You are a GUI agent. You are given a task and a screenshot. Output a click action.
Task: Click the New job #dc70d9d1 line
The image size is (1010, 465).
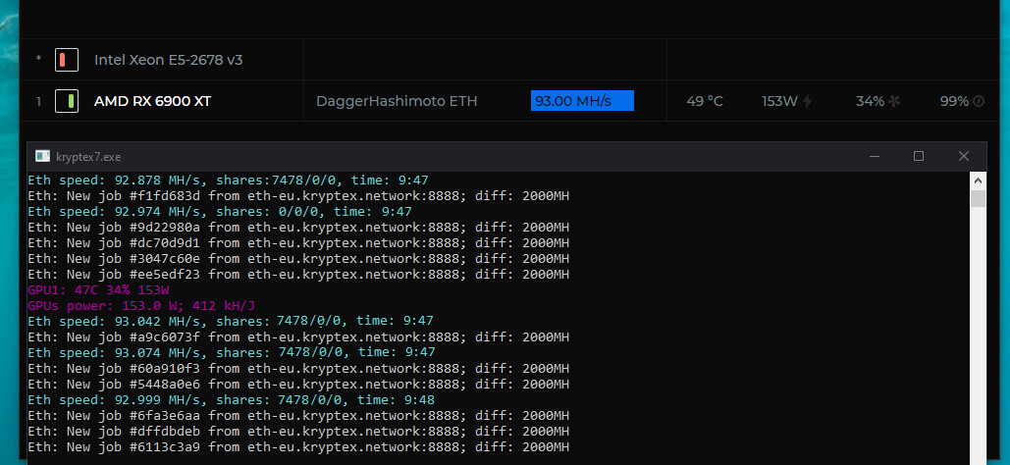tap(298, 243)
